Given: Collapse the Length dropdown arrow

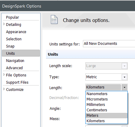Looking at the screenshot, I should pos(124,87).
